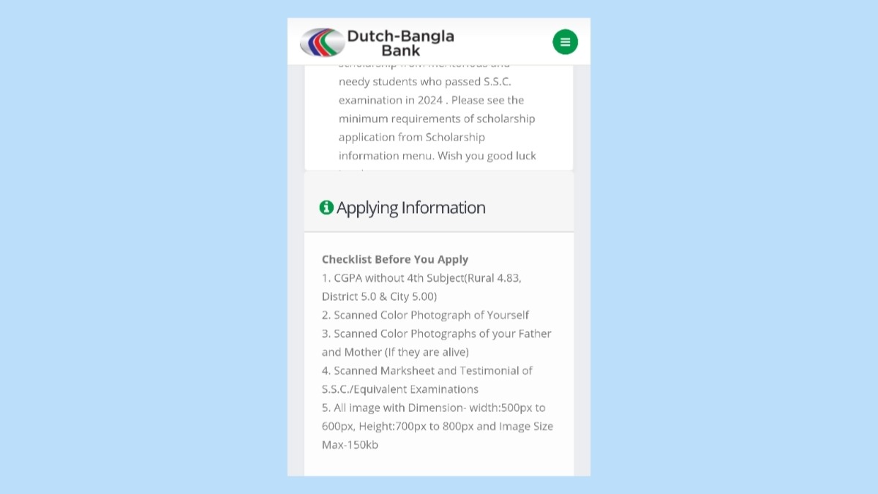The height and width of the screenshot is (494, 878).
Task: Click the needy students who passed S.S.C. line
Action: 424,81
